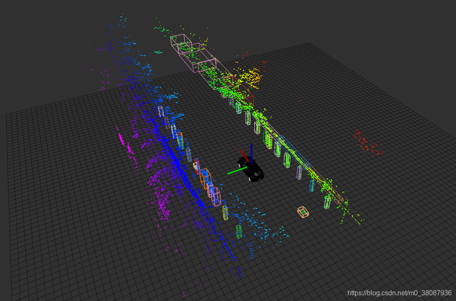Viewport: 456px width, 301px height.
Task: Click the green axis line beside the car
Action: 237,171
